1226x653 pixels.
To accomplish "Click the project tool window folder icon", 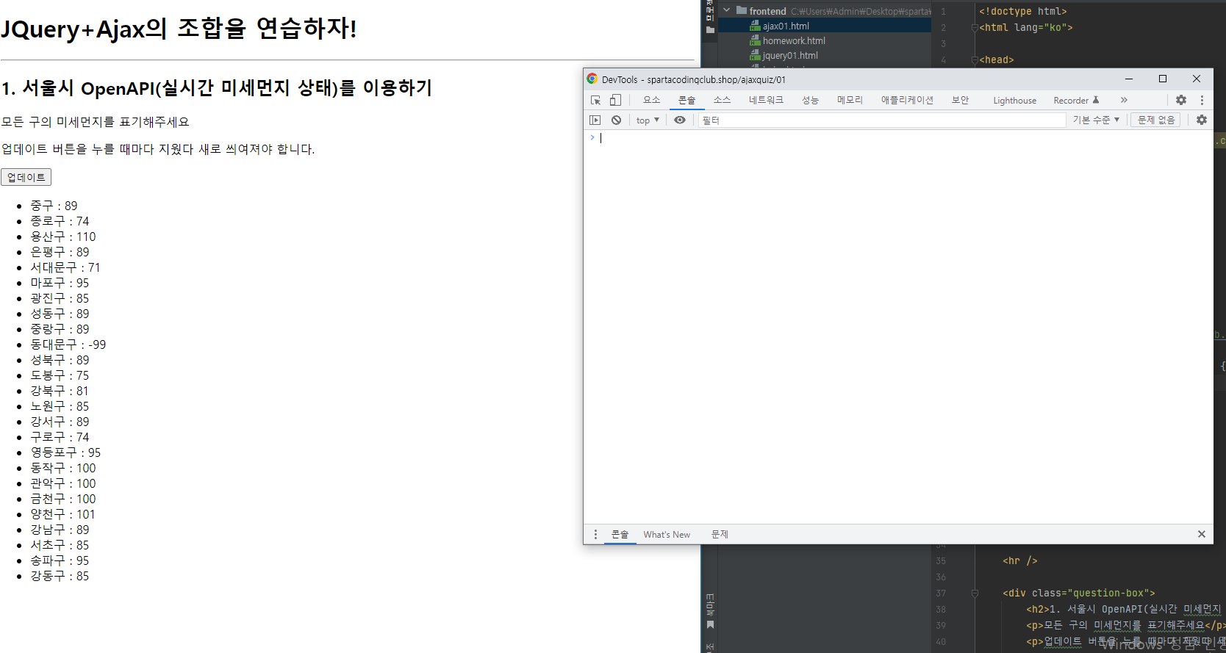I will point(710,29).
